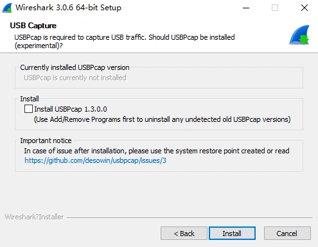
Task: Tick the Install USBPcap 1.3.0.0 checkbox box
Action: [x=28, y=109]
